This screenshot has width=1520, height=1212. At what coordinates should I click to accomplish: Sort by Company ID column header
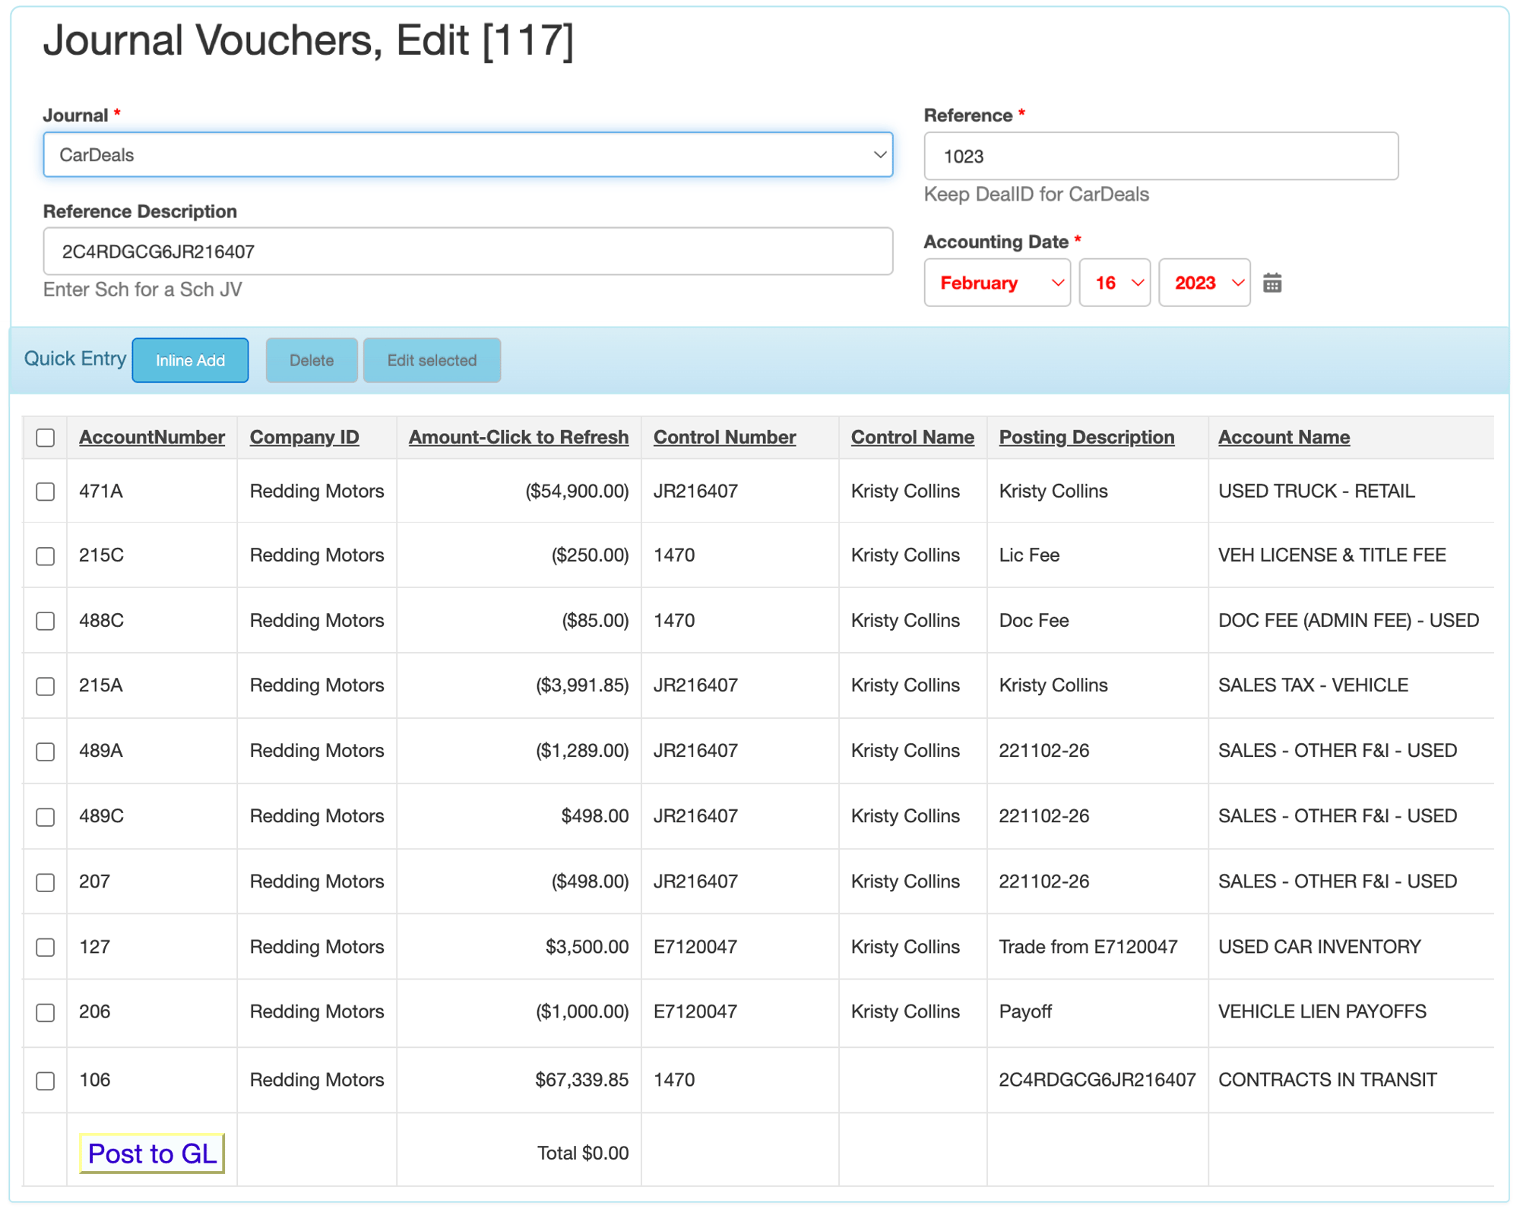304,437
